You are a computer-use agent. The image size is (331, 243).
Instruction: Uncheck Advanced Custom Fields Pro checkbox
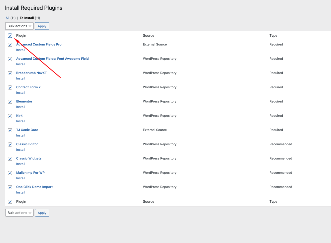[10, 45]
